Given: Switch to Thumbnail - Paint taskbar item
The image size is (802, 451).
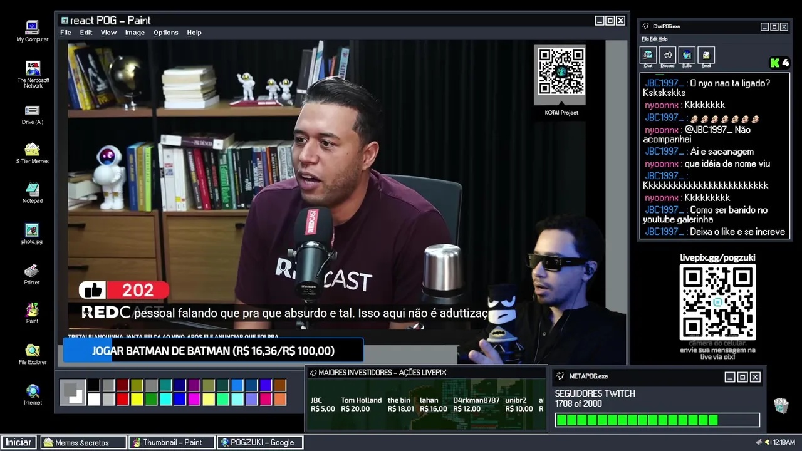Looking at the screenshot, I should [x=172, y=442].
